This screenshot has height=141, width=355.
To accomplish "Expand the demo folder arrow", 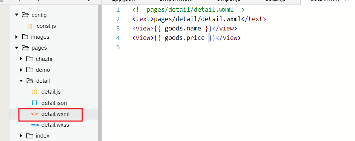I will [x=21, y=70].
